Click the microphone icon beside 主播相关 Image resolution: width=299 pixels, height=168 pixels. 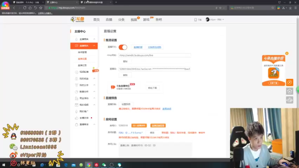[x=76, y=39]
